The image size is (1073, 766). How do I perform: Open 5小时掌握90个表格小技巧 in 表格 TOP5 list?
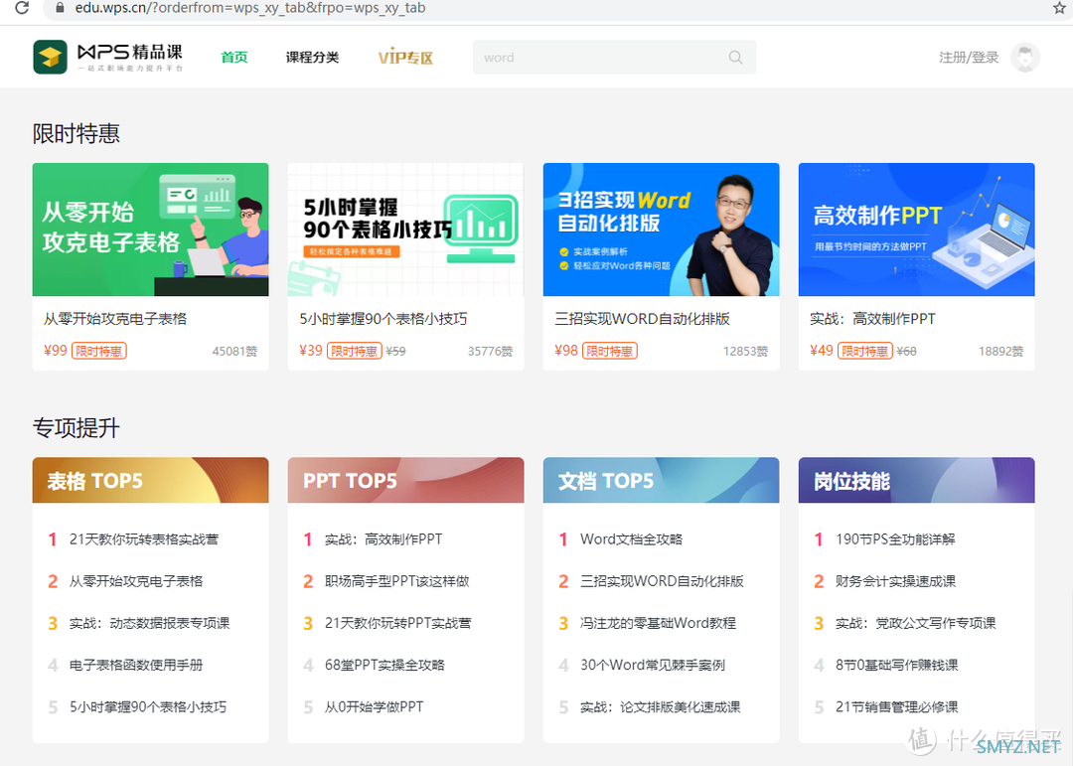coord(148,707)
